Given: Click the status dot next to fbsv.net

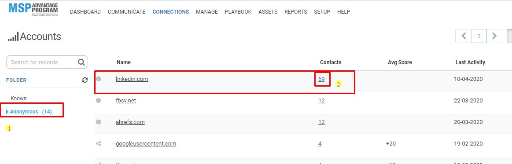Looking at the screenshot, I should pos(99,100).
